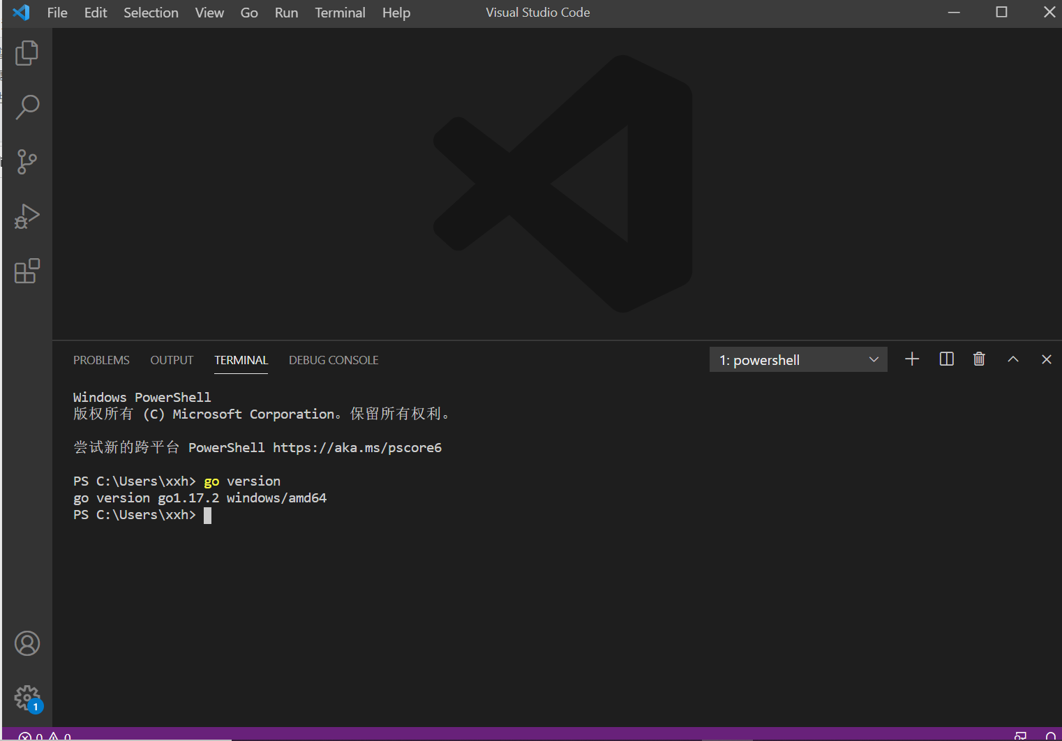The width and height of the screenshot is (1062, 741).
Task: Open the Run and Debug view icon
Action: [x=27, y=216]
